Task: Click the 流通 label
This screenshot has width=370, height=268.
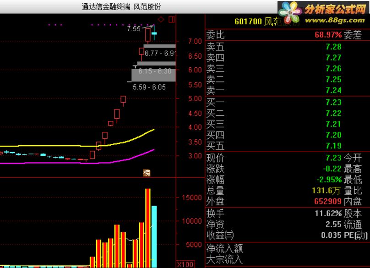Action: pyautogui.click(x=353, y=224)
